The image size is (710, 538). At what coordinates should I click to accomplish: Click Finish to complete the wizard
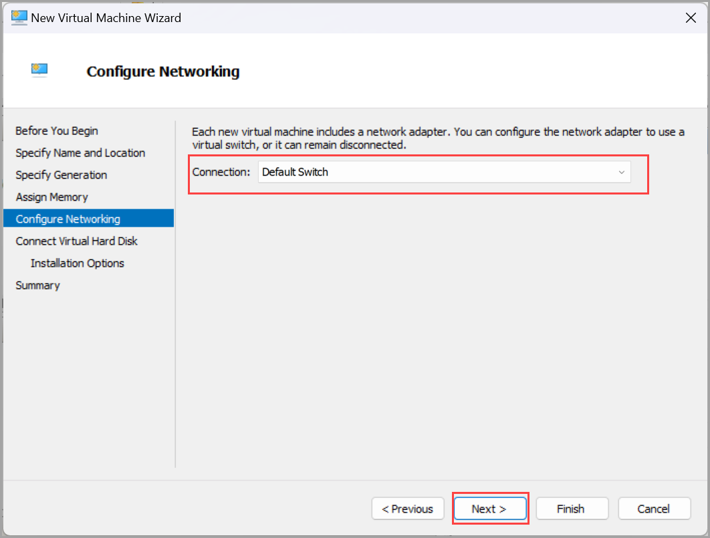[572, 509]
